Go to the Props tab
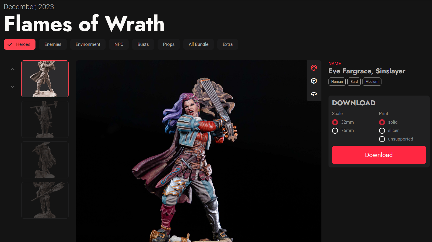432x242 pixels. coord(169,44)
